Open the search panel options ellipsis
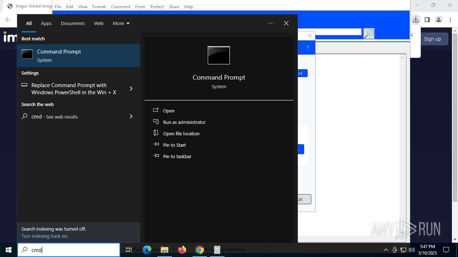Screen dimensions: 458x257 (x=271, y=23)
